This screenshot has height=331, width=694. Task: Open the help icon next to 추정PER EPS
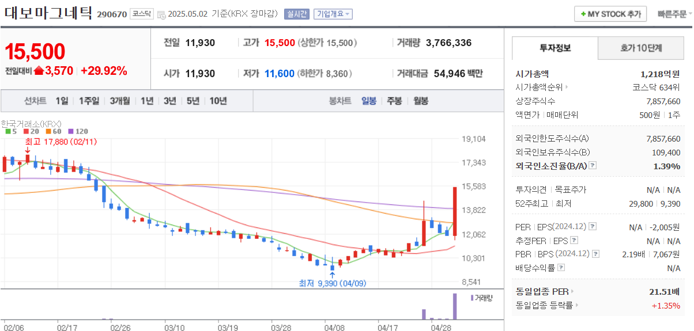574,241
